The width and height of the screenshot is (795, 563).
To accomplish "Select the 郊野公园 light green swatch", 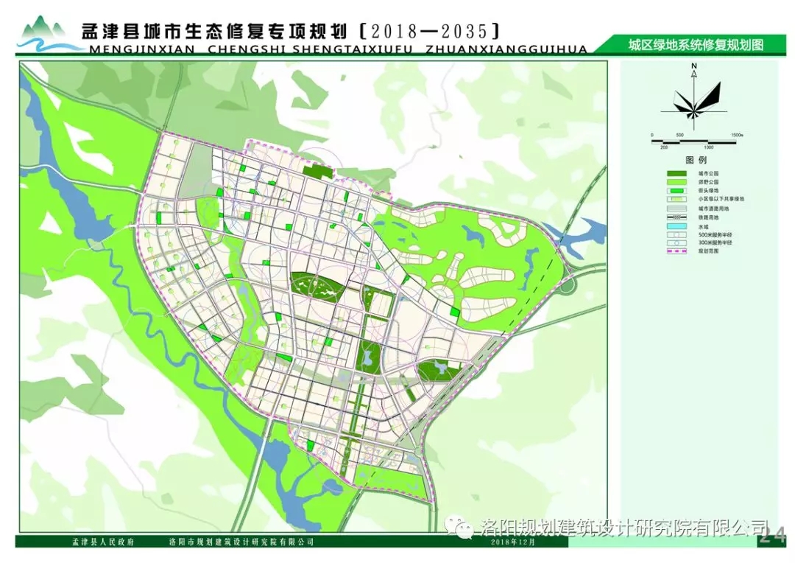I will (676, 181).
